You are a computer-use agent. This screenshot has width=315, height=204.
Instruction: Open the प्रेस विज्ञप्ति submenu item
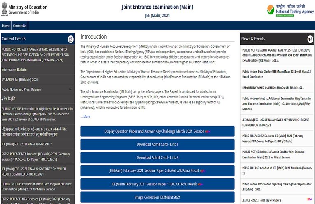click(x=10, y=99)
